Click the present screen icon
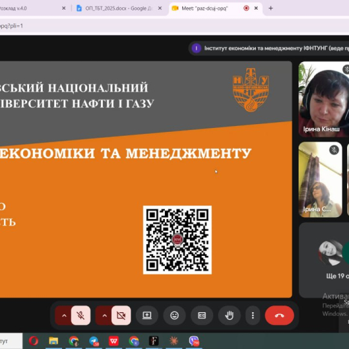This screenshot has width=349, height=349. [x=147, y=315]
